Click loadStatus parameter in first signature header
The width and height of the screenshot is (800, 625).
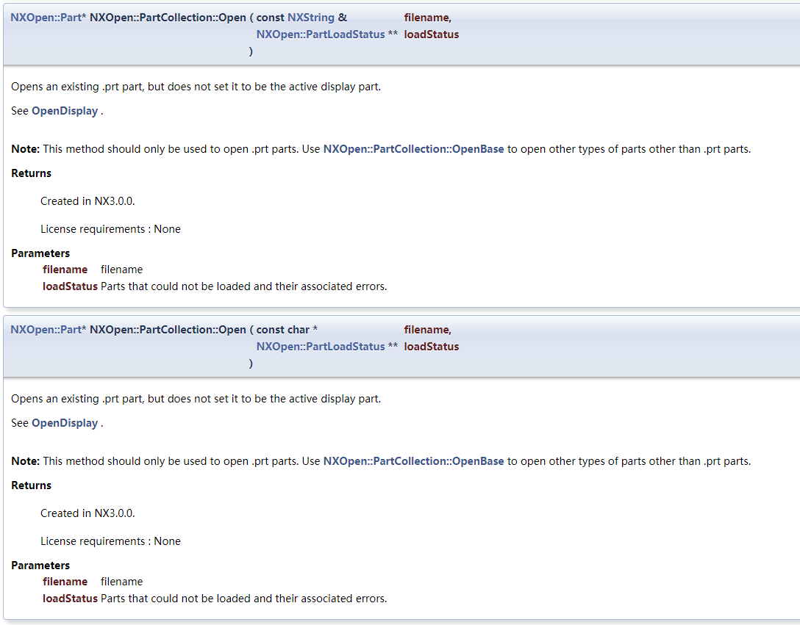pyautogui.click(x=432, y=35)
